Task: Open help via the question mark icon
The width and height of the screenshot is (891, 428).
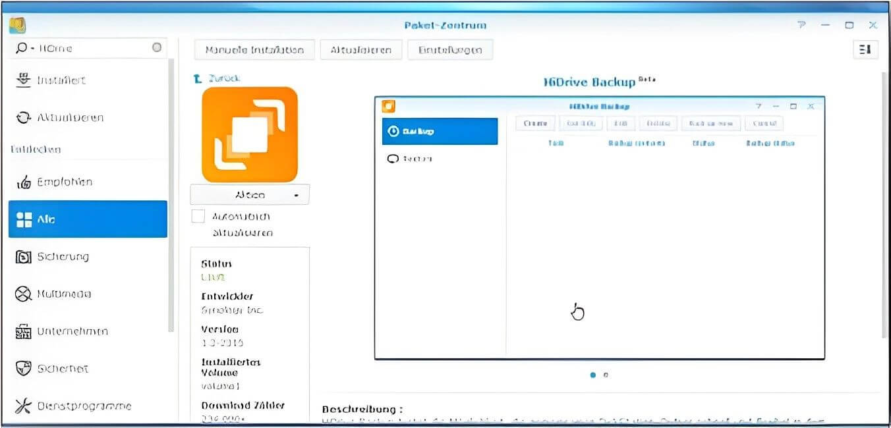Action: pos(801,25)
